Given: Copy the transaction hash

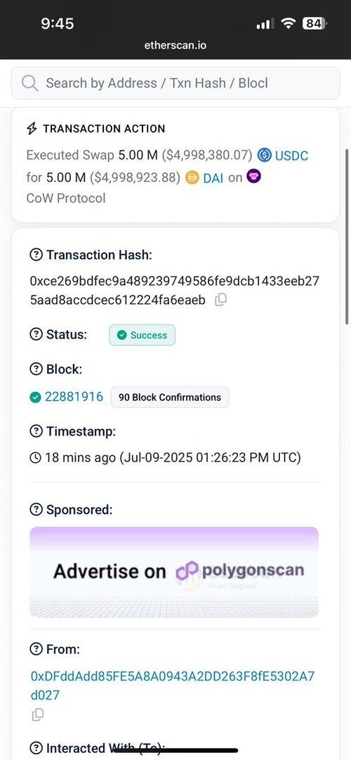Looking at the screenshot, I should pos(220,300).
